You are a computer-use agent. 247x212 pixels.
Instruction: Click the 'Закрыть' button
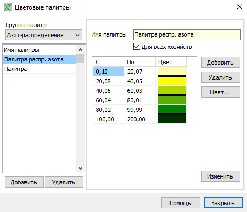(223, 203)
